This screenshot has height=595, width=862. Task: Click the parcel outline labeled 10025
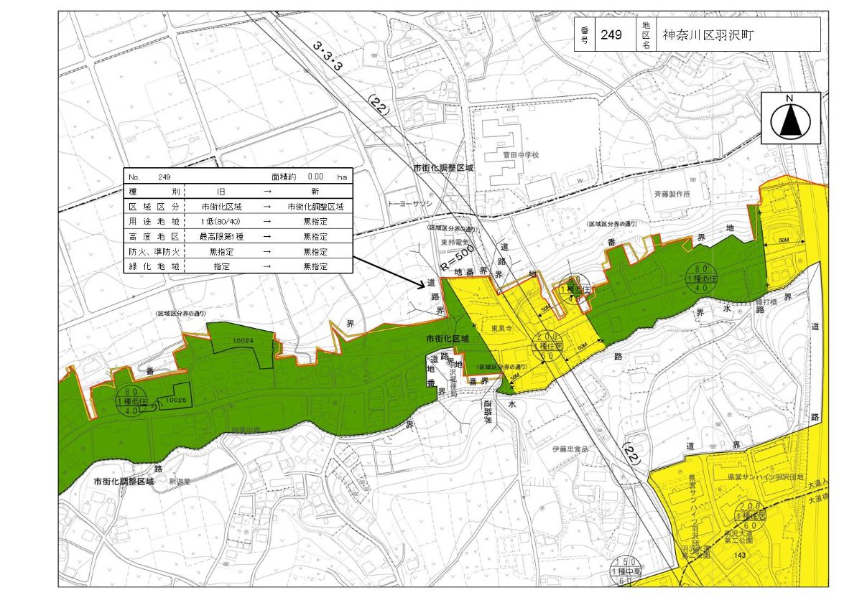pyautogui.click(x=175, y=398)
